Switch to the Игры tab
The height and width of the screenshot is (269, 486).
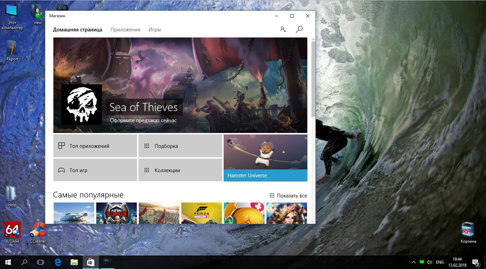coord(155,30)
